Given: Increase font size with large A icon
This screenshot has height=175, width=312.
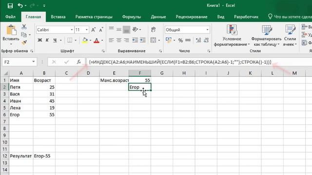Looking at the screenshot, I should tap(93, 30).
